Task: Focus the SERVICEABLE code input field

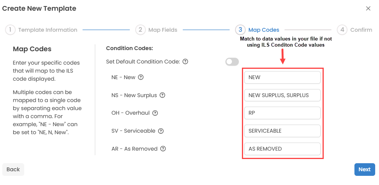Action: [x=282, y=131]
